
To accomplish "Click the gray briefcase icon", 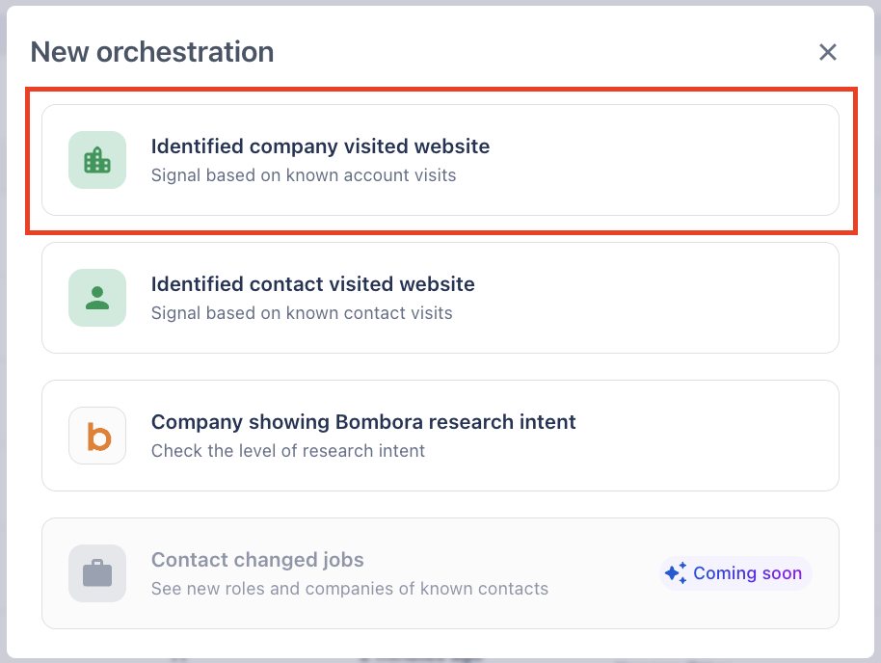I will point(97,573).
